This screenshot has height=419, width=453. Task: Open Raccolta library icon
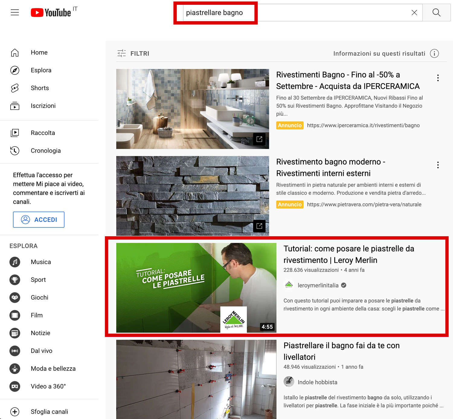15,133
